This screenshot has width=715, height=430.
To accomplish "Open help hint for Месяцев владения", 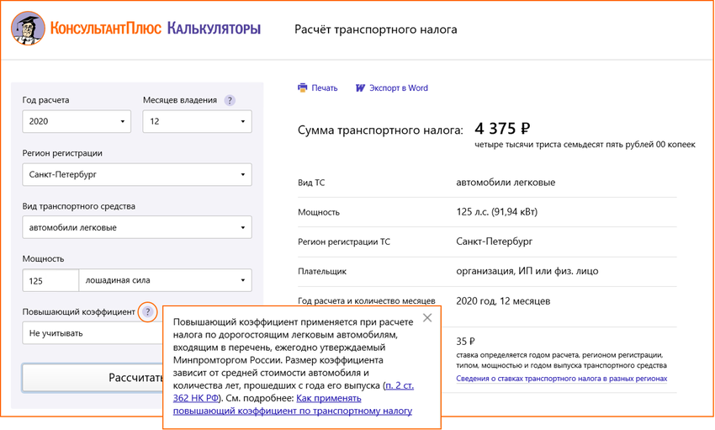I will (230, 100).
